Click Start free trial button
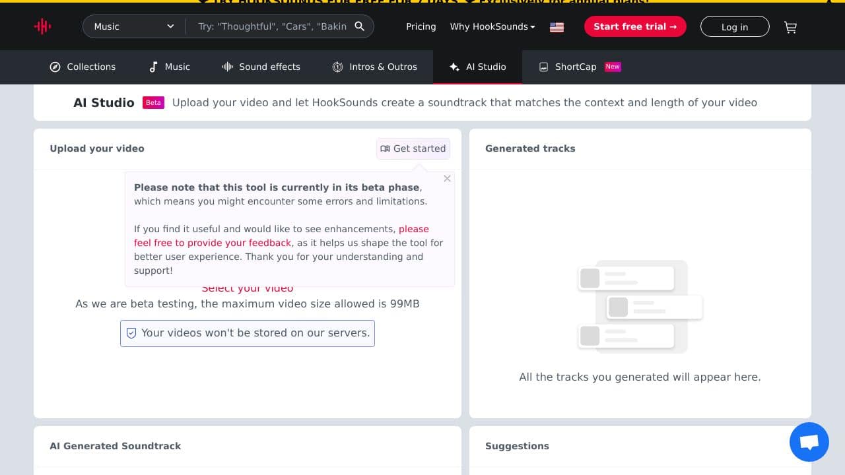This screenshot has width=845, height=475. coord(635,26)
